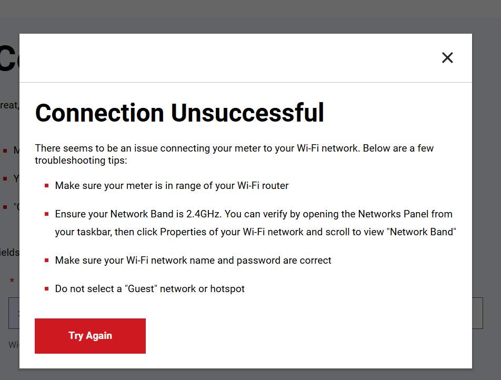Click the red bullet beside Network Band tip
The width and height of the screenshot is (501, 380).
tap(47, 214)
